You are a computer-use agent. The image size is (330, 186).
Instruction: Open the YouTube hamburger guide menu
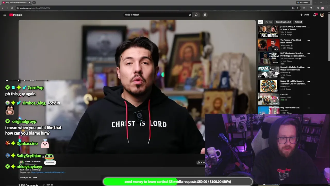coord(4,15)
